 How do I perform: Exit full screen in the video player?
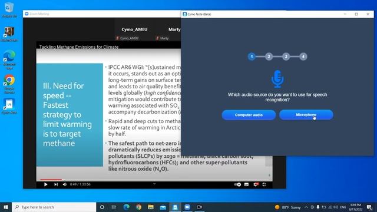tap(264, 184)
